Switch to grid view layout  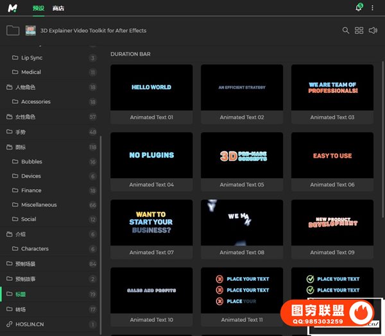click(359, 30)
